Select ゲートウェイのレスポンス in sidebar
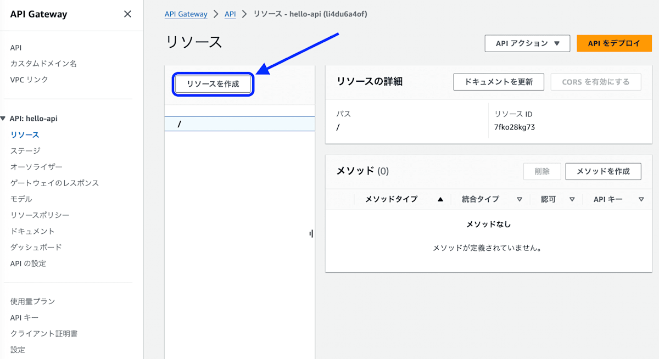Screen dimensions: 659x359 [x=54, y=183]
